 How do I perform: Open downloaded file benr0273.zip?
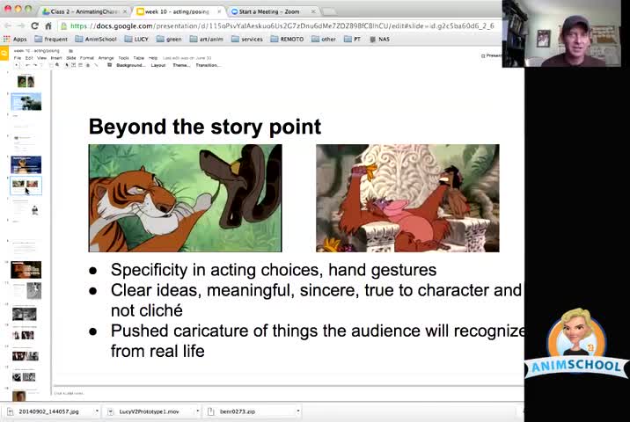(250, 411)
